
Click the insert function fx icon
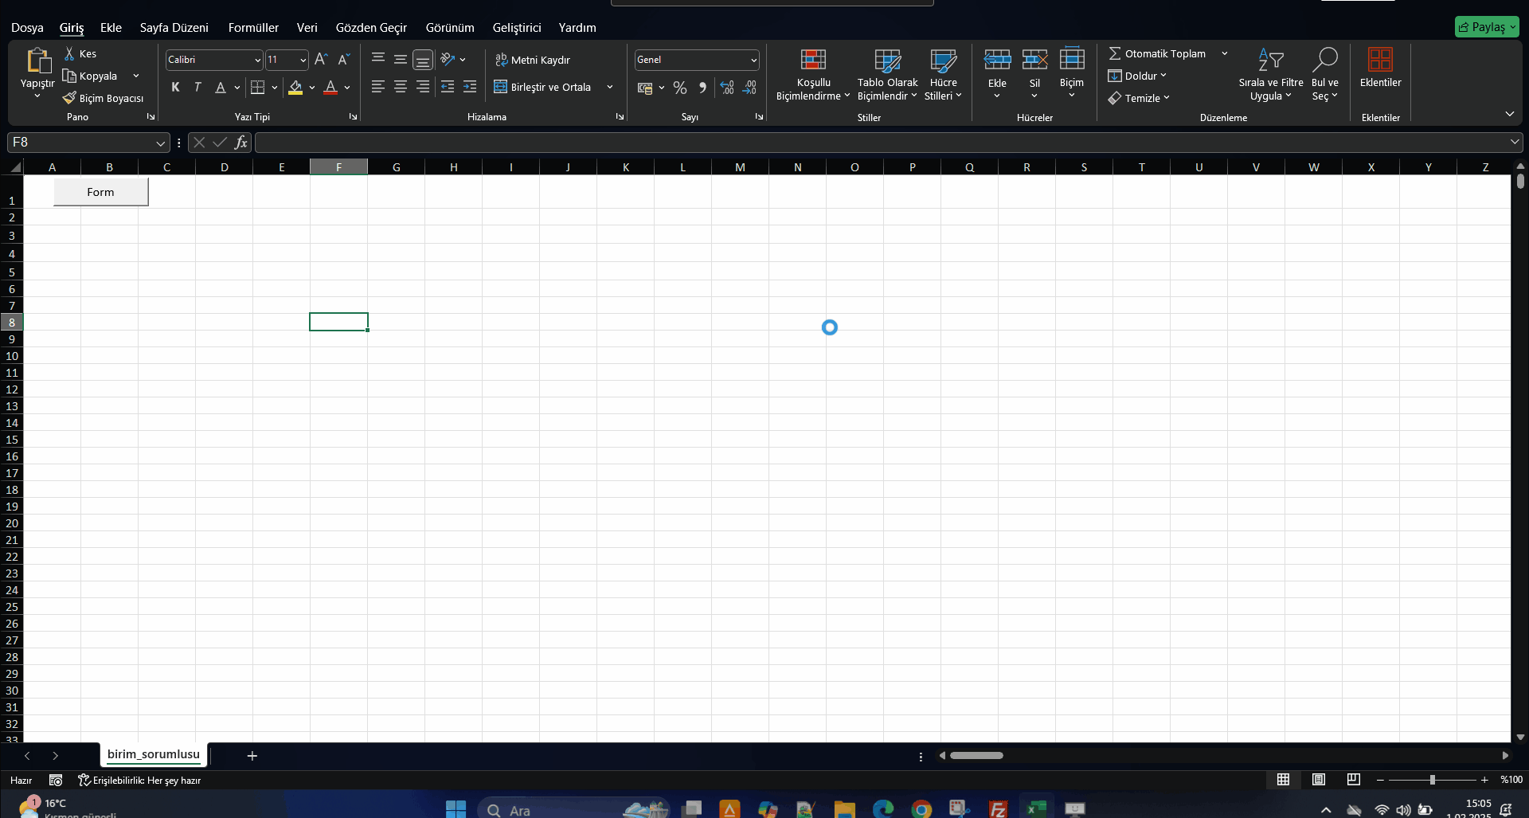click(x=240, y=143)
